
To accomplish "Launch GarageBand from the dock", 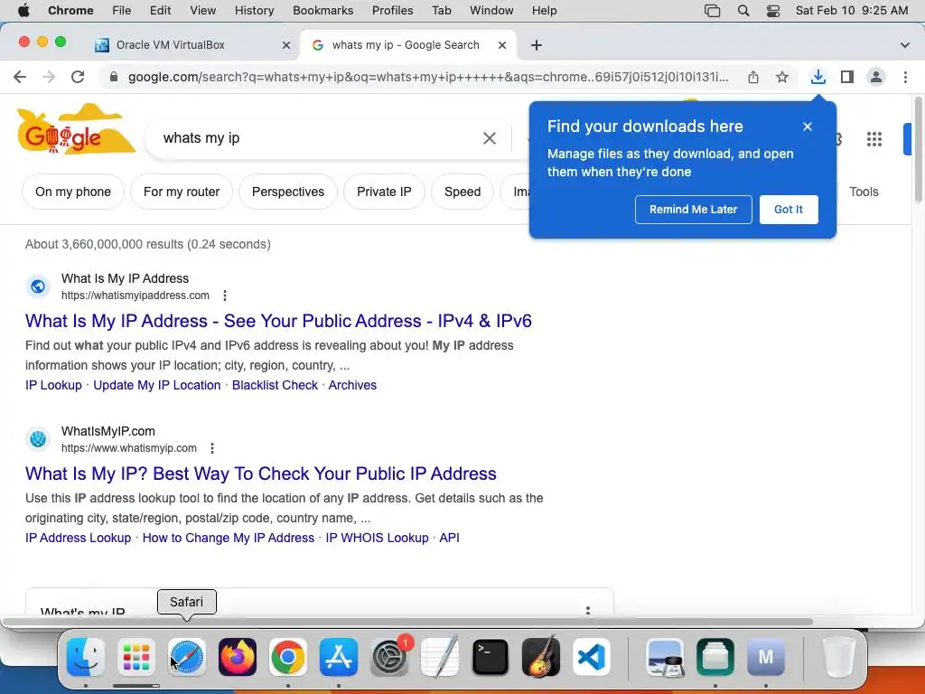I will click(541, 656).
